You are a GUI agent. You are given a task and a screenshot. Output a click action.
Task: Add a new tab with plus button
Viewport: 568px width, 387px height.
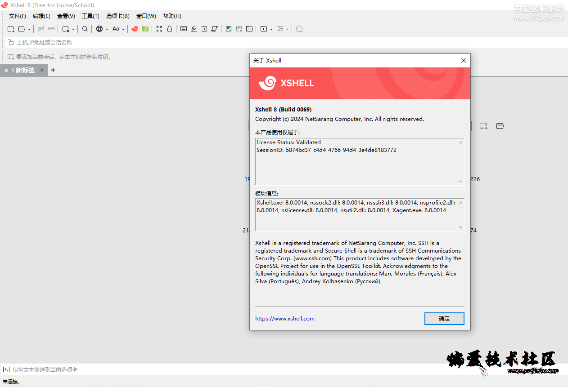53,70
